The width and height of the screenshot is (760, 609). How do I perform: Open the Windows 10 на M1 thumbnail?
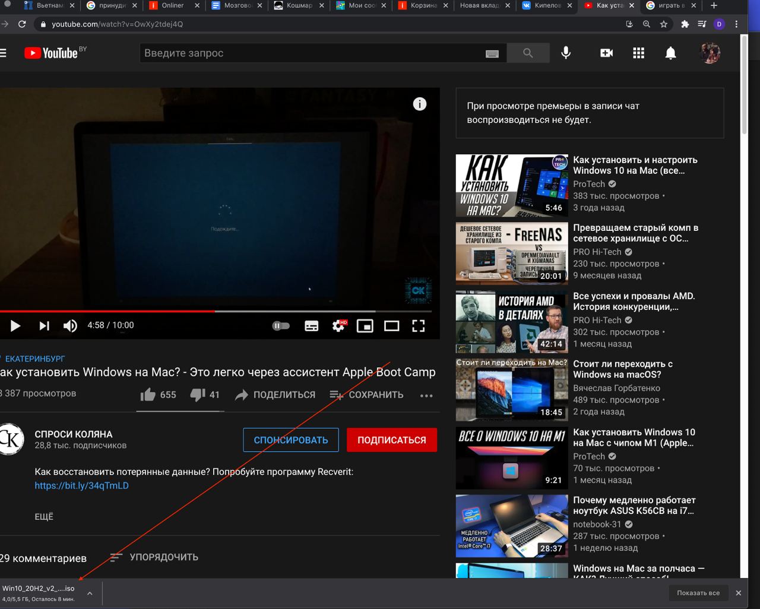pyautogui.click(x=511, y=458)
